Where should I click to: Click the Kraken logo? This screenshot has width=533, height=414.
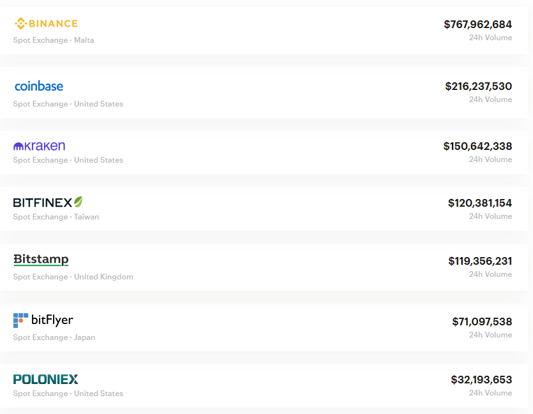point(40,146)
